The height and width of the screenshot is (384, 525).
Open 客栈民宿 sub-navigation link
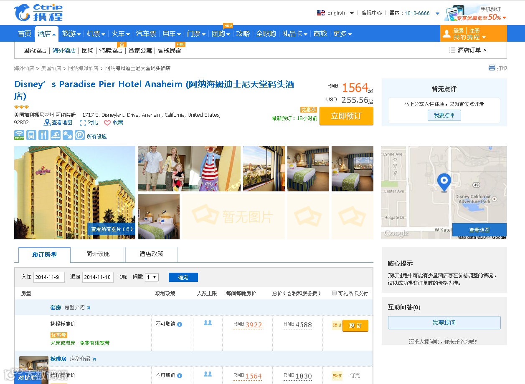(x=170, y=50)
